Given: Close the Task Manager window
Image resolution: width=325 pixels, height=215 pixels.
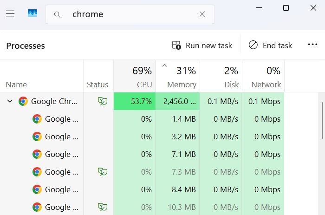Looking at the screenshot, I should coord(313,8).
